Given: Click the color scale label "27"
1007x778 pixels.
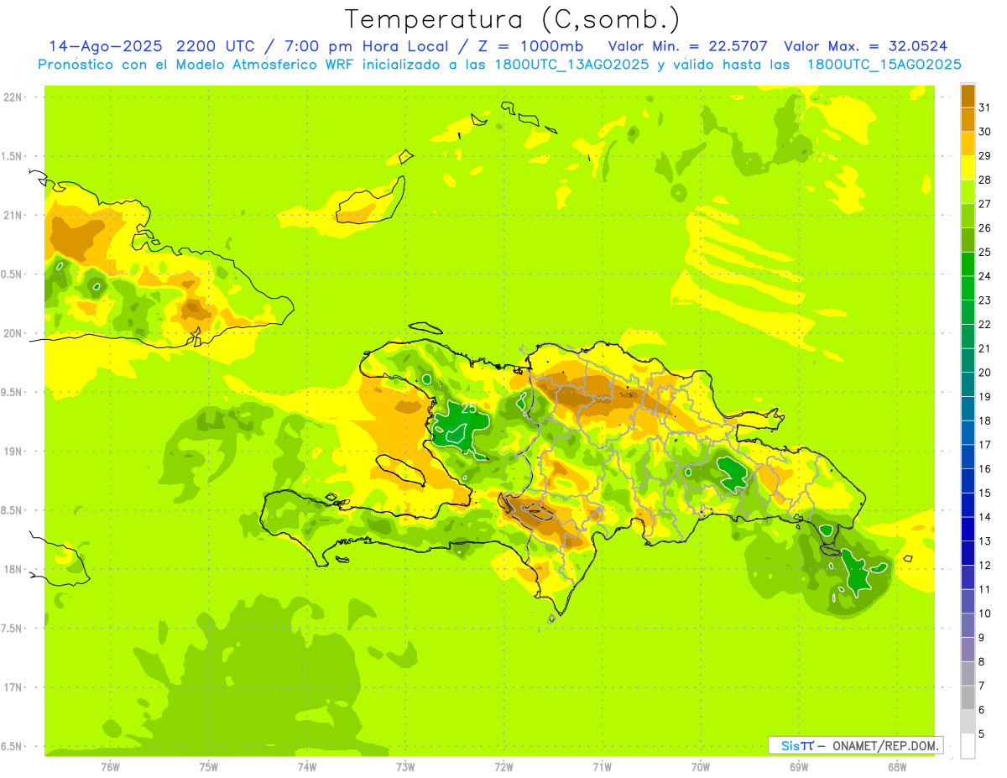Looking at the screenshot, I should pos(985,203).
